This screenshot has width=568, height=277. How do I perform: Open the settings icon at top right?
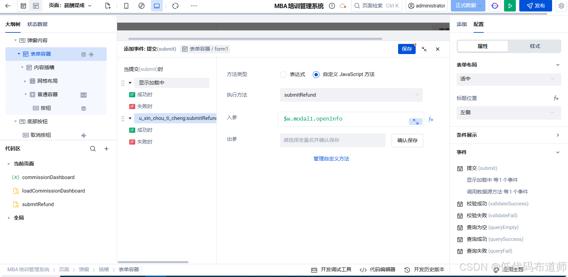tap(561, 6)
